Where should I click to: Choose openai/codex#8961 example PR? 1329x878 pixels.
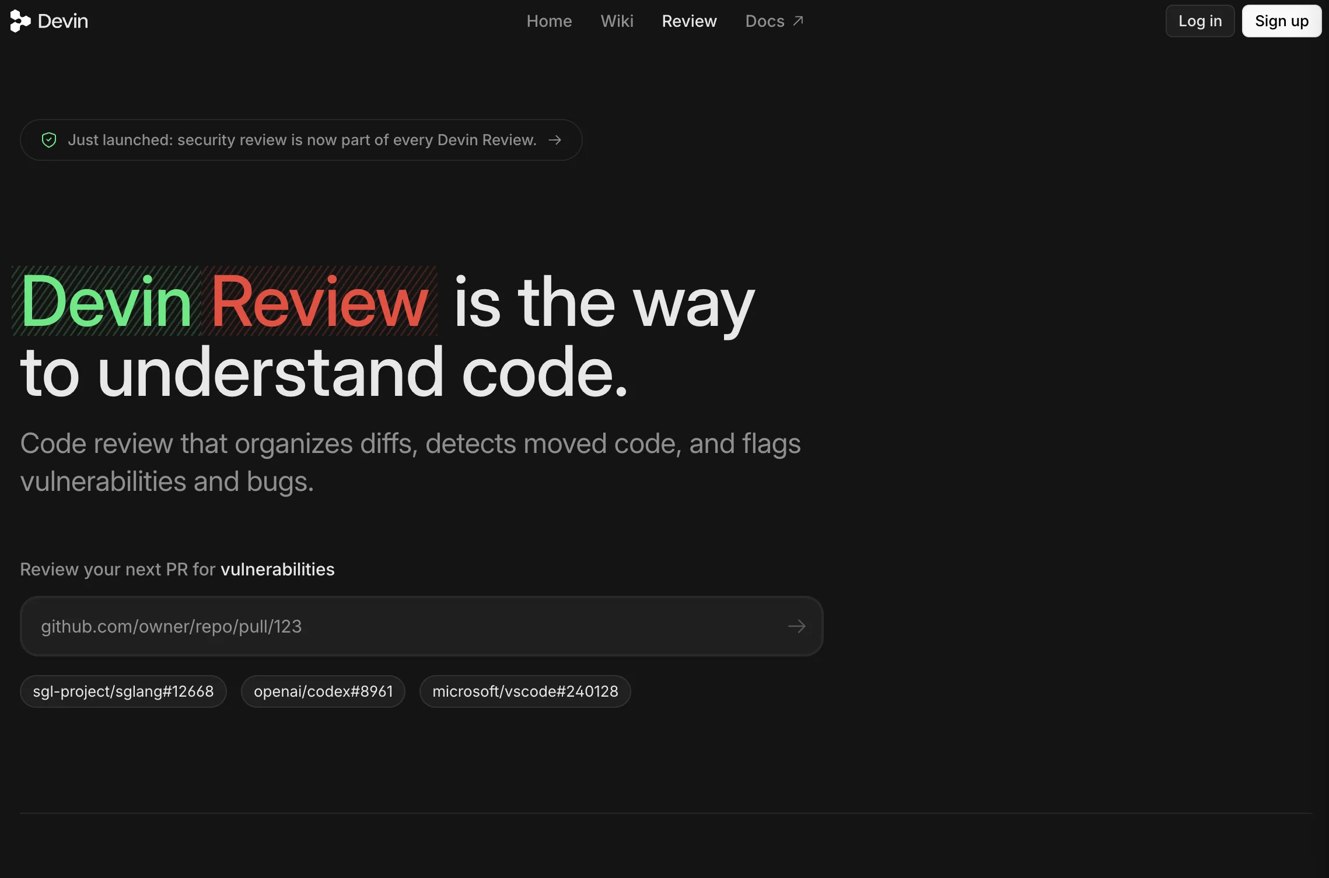coord(323,691)
